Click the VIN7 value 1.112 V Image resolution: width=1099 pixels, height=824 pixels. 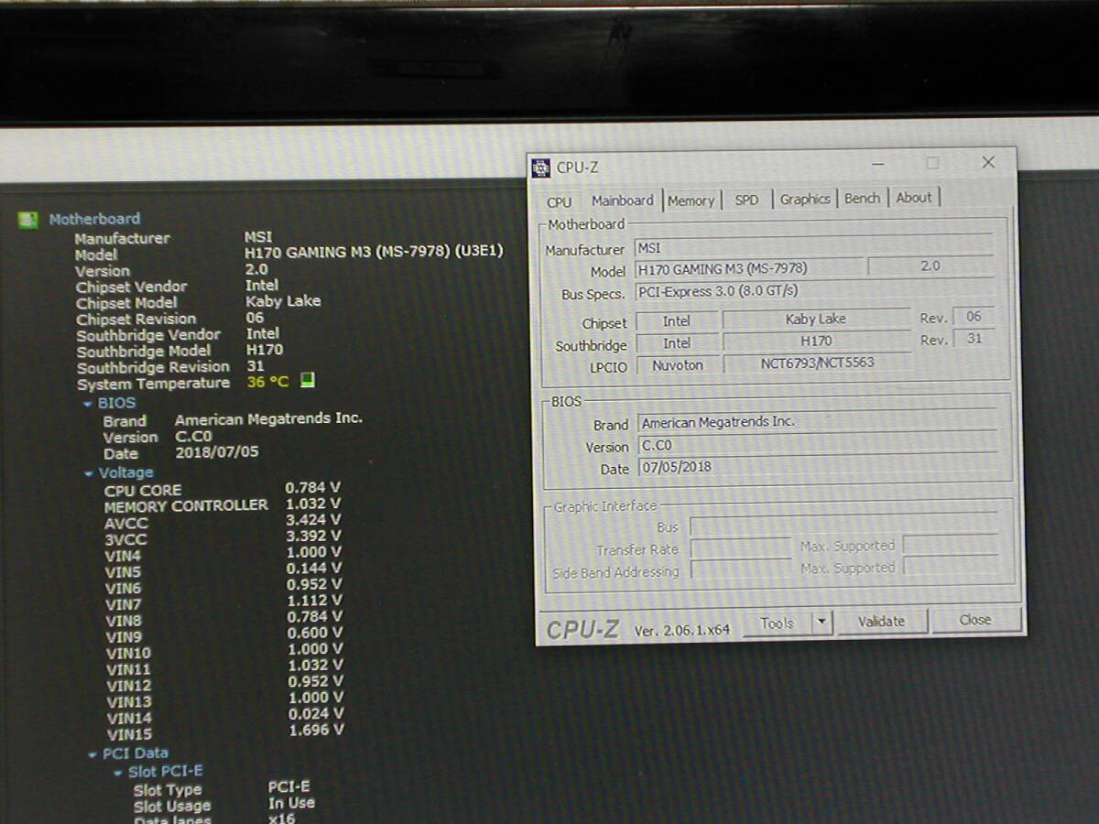(x=314, y=601)
